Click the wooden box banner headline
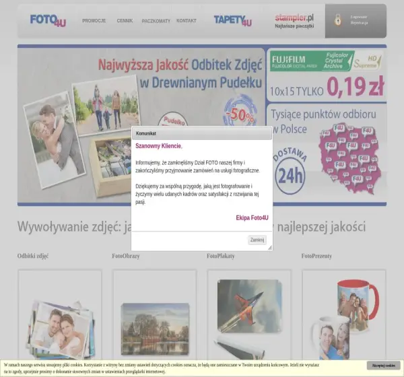 [180, 73]
